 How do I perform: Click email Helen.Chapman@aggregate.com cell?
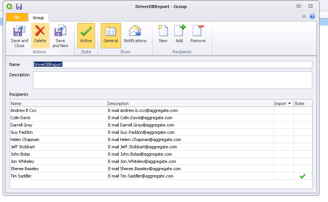click(190, 140)
